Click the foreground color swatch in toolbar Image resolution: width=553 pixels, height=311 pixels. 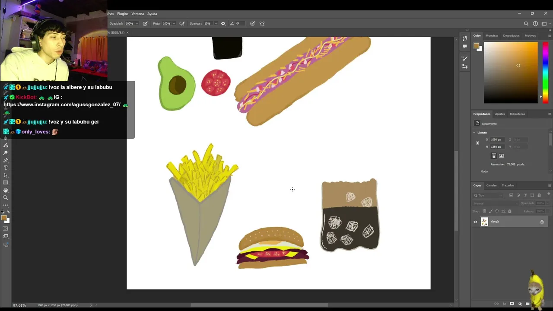click(x=4, y=217)
